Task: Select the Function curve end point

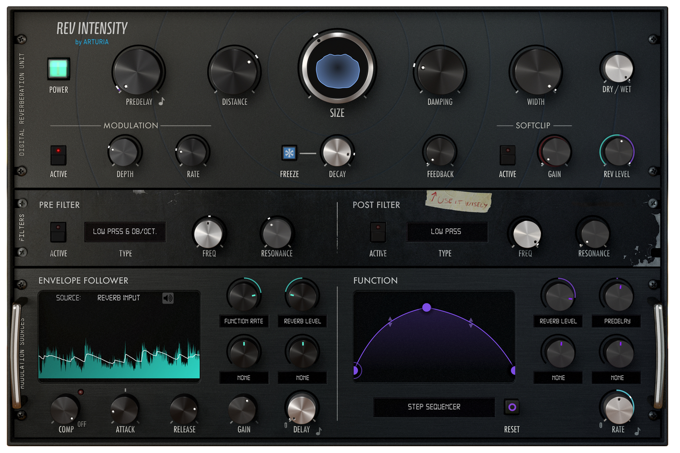Action: tap(513, 371)
